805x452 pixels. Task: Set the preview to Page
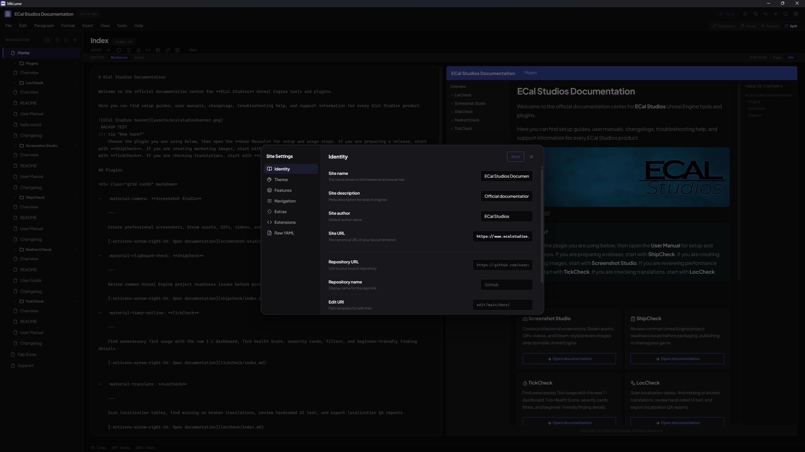coord(777,57)
